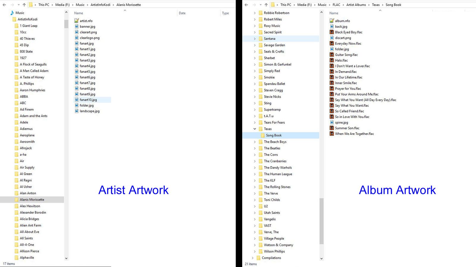Open the U2 folder icon
The height and width of the screenshot is (267, 476).
point(261,206)
